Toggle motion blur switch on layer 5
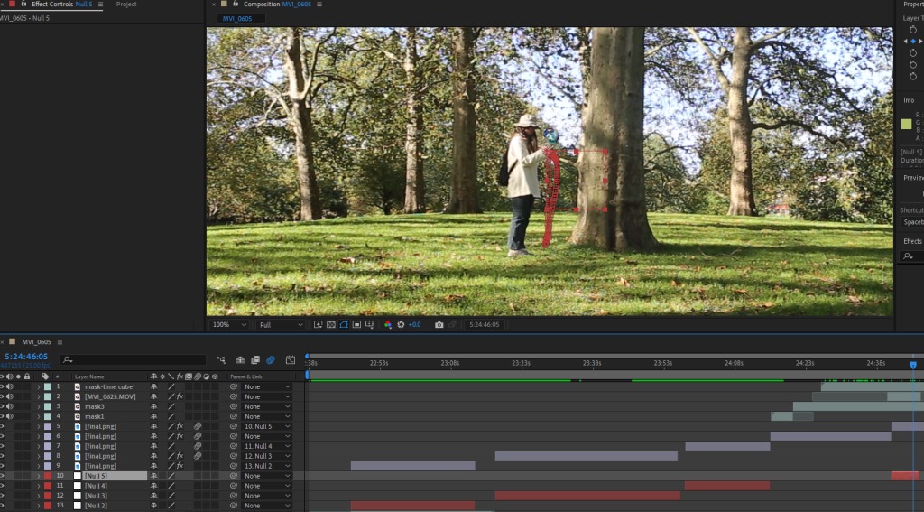Image resolution: width=924 pixels, height=512 pixels. (198, 426)
